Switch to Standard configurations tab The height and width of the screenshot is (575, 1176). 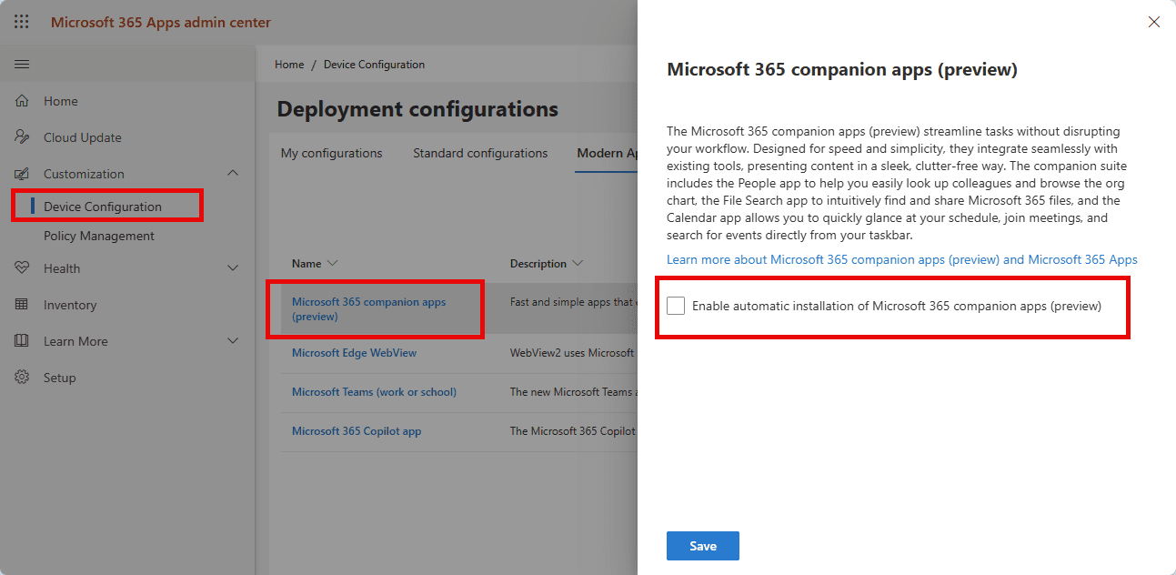coord(480,153)
